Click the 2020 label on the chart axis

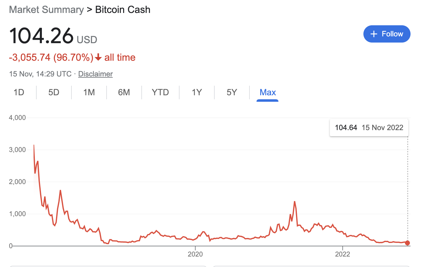pyautogui.click(x=196, y=254)
